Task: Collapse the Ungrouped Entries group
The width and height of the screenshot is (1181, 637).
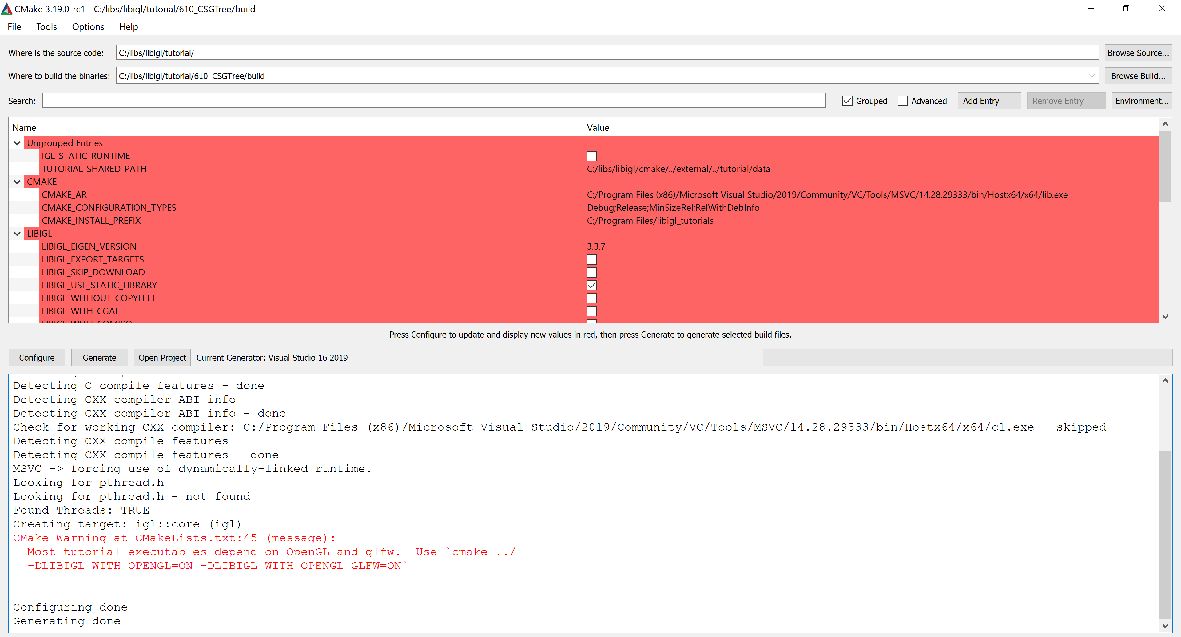Action: point(17,142)
